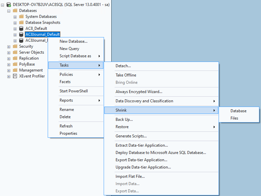Screen dimensions: 261x196
Task: Select Extract Data-tier Application...
Action: click(x=161, y=145)
